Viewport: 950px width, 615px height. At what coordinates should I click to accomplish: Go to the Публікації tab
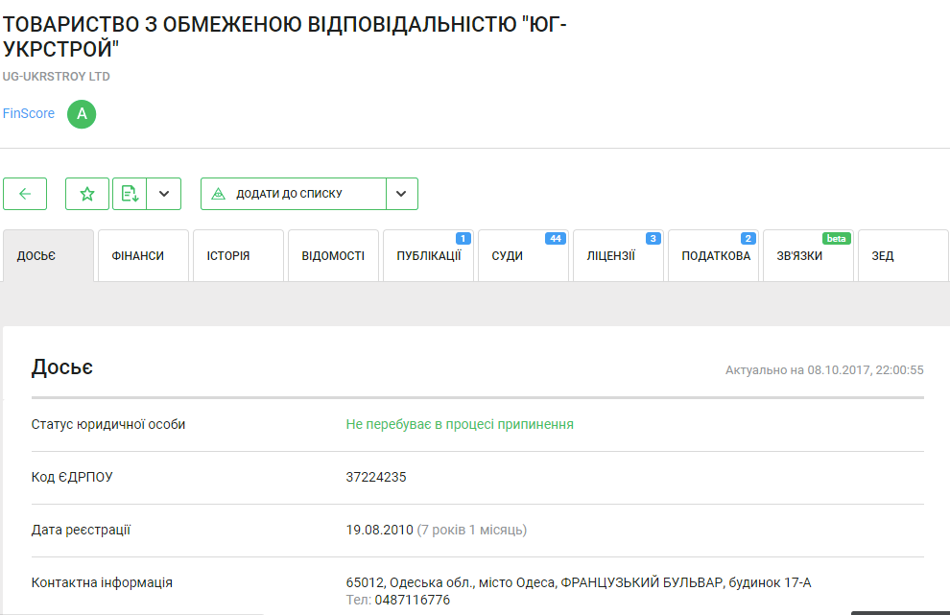pos(428,256)
